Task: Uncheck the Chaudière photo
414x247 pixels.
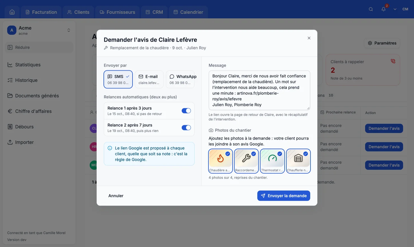Action: click(x=220, y=161)
